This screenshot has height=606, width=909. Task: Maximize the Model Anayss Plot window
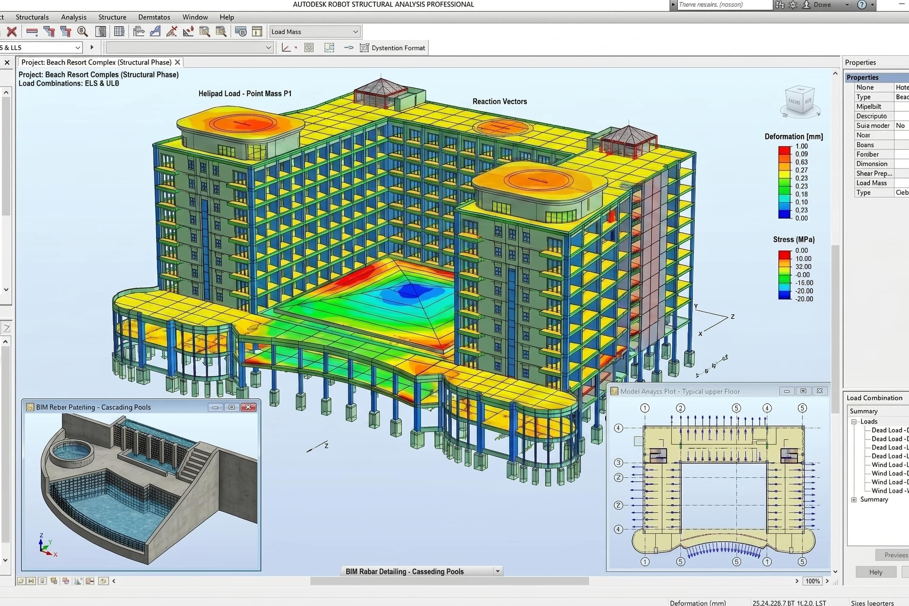pyautogui.click(x=803, y=391)
